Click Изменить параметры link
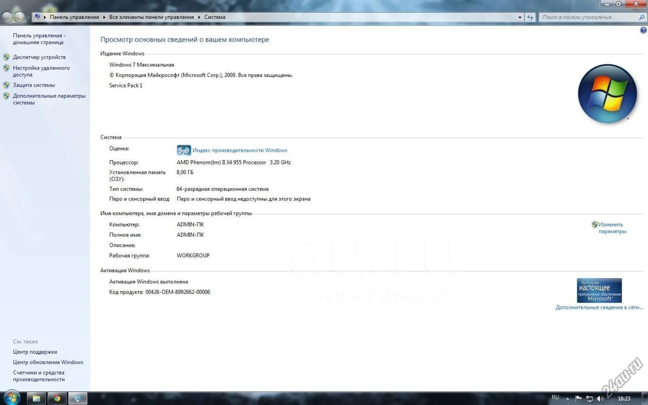648x405 pixels. click(x=612, y=228)
